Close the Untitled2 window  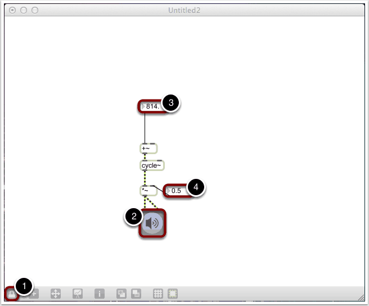click(12, 10)
